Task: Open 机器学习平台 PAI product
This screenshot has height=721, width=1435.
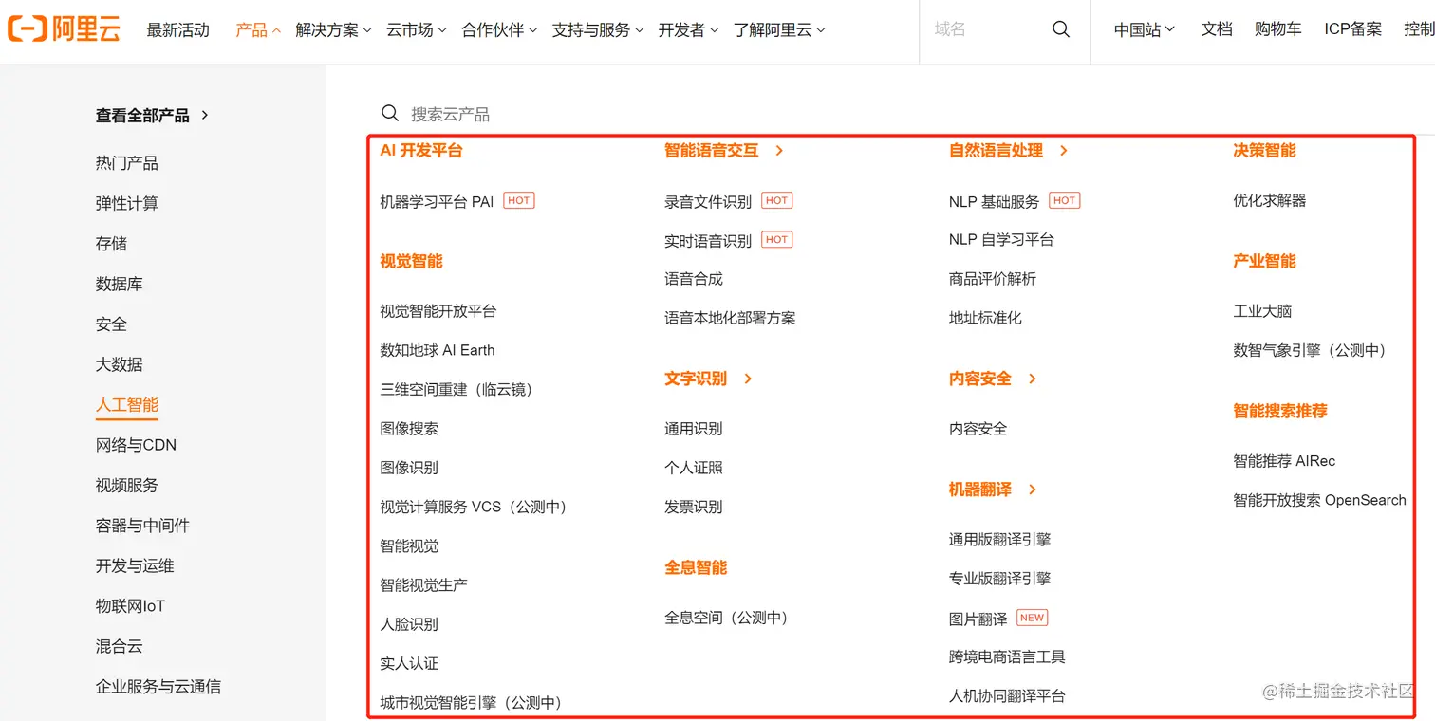Action: 437,201
